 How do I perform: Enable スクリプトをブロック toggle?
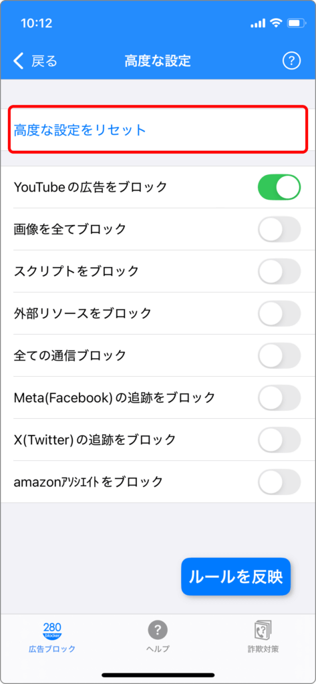coord(279,271)
